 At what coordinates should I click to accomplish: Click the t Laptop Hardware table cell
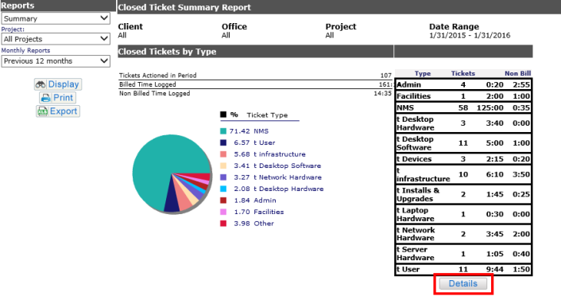(x=415, y=214)
